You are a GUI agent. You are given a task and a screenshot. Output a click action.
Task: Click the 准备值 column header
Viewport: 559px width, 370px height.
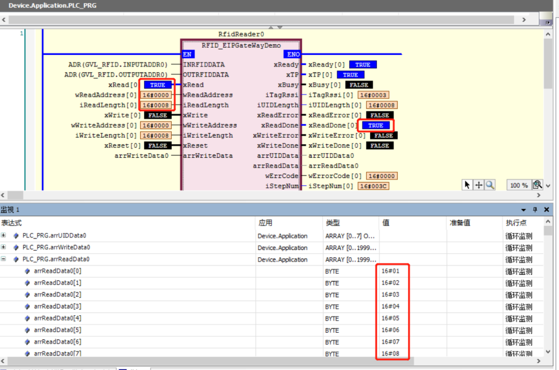click(460, 223)
